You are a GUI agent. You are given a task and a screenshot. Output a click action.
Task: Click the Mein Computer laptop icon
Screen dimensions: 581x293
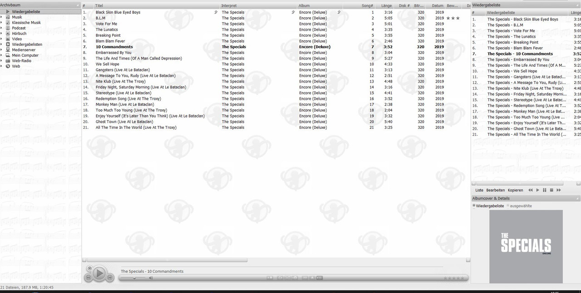(8, 55)
